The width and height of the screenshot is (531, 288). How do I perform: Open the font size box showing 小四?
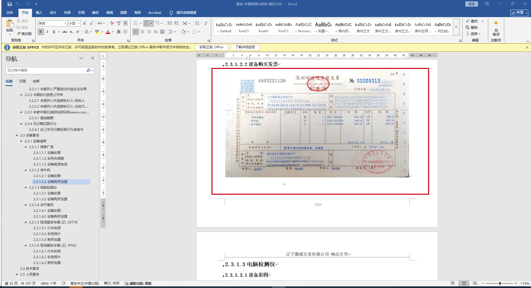click(x=74, y=23)
